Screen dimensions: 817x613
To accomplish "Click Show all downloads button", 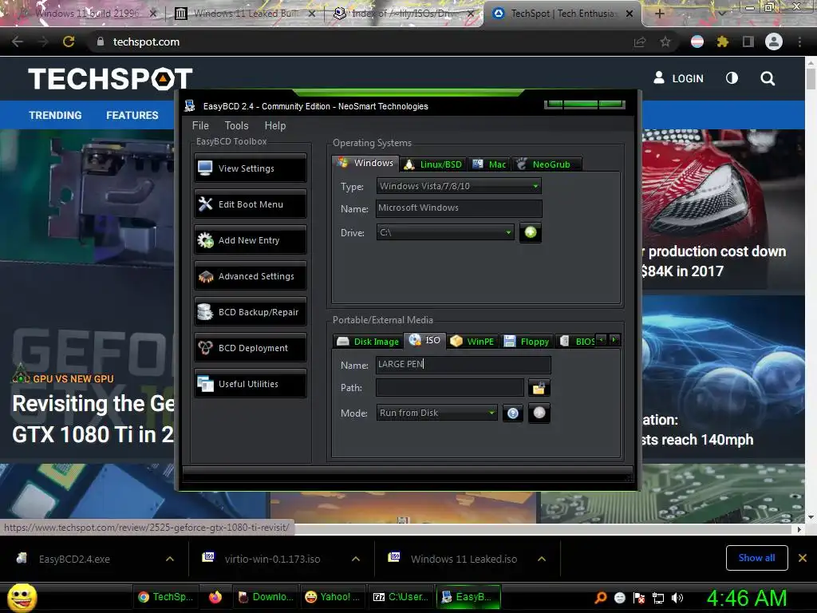I will [756, 558].
